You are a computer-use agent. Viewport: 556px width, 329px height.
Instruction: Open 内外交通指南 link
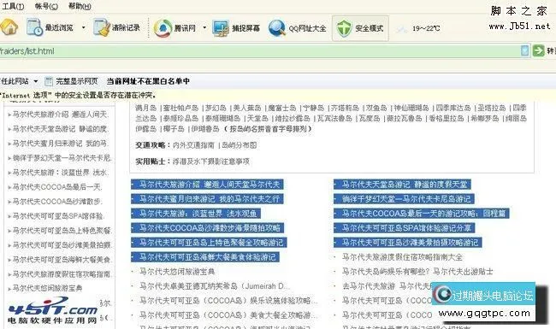click(x=193, y=145)
